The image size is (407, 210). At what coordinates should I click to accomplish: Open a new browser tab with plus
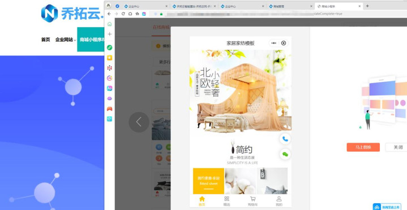[x=367, y=6]
